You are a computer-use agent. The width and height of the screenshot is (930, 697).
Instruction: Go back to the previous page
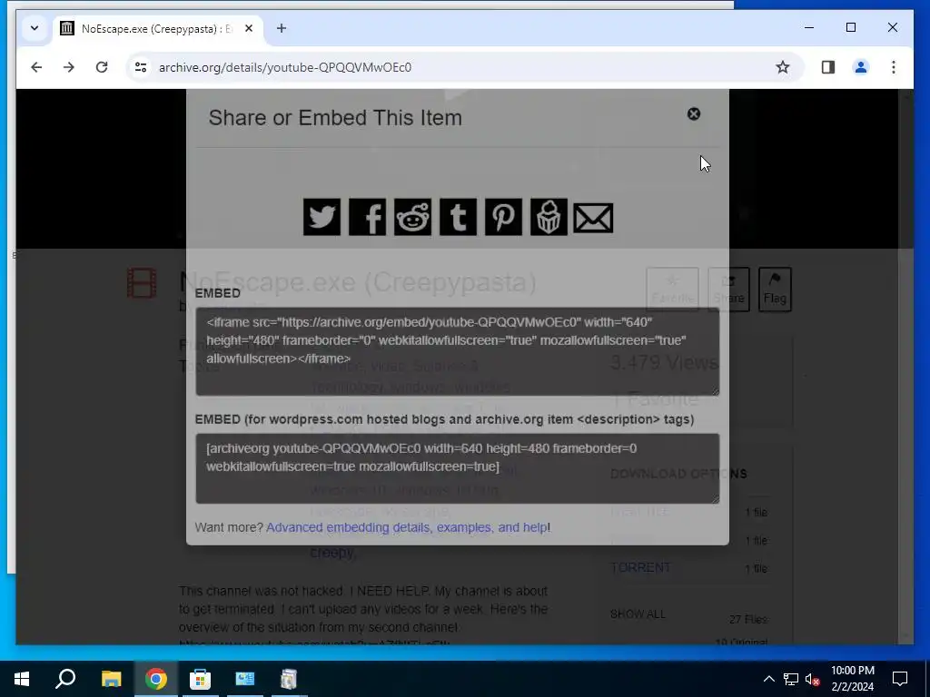[x=36, y=67]
